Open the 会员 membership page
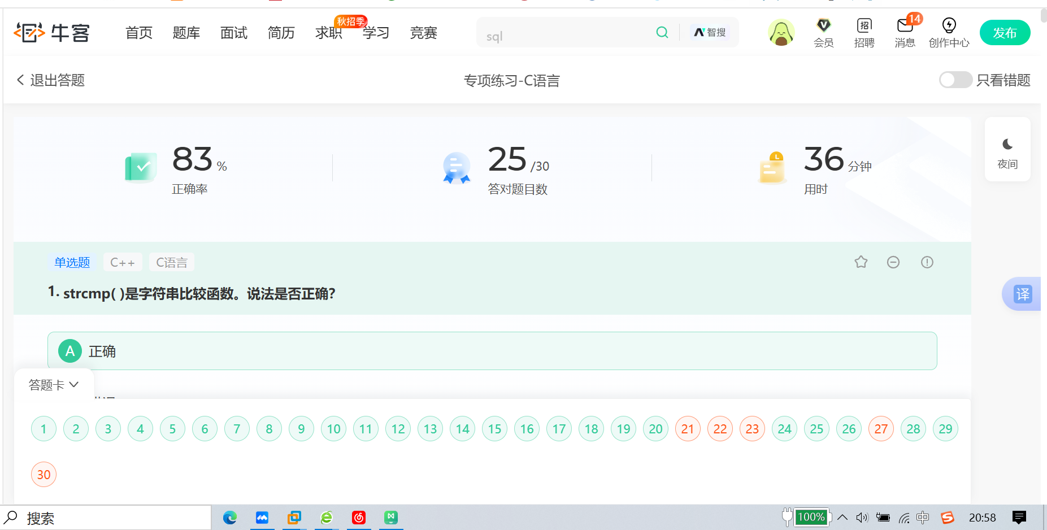1047x530 pixels. 823,32
